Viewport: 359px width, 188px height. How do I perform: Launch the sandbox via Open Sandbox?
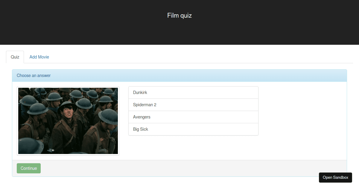click(x=335, y=177)
